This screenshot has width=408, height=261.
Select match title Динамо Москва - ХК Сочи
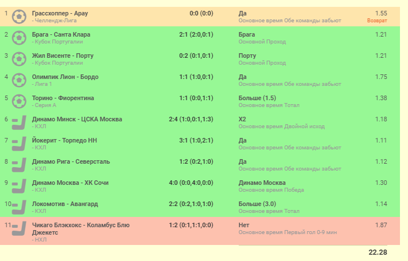click(70, 183)
